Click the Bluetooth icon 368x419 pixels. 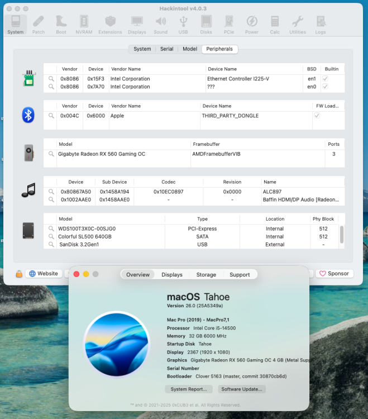(28, 115)
